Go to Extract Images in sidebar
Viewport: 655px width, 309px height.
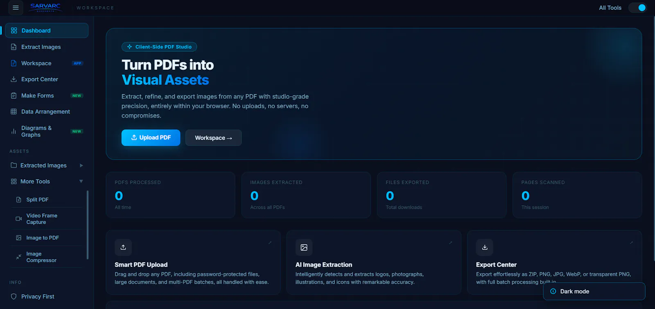pyautogui.click(x=47, y=47)
